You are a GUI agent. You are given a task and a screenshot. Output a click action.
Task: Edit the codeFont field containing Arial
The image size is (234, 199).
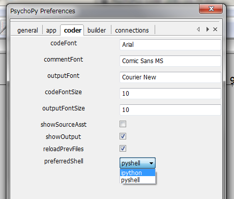170,45
